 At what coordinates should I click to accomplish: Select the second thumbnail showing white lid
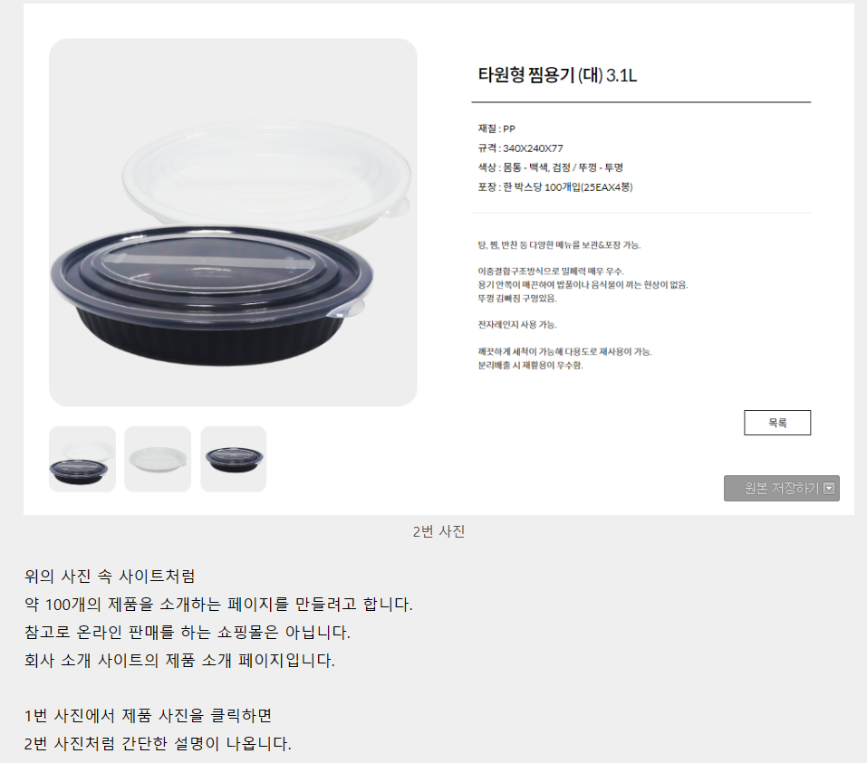coord(158,459)
